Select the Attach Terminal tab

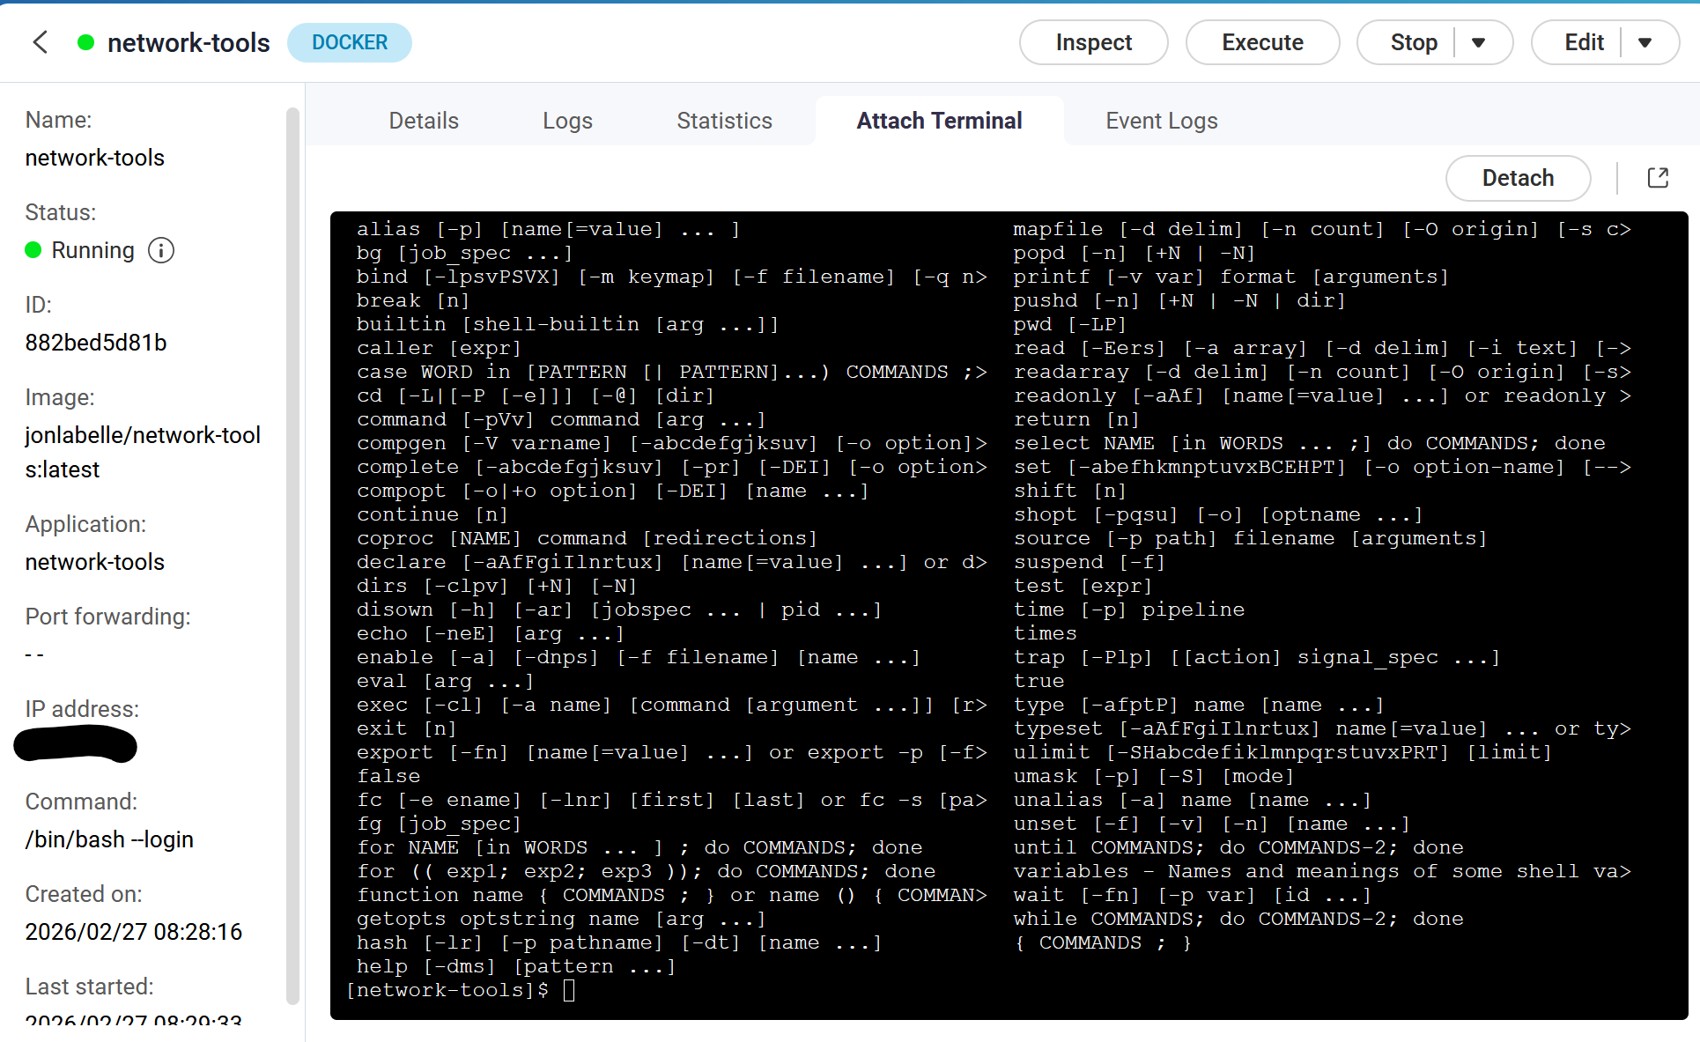(939, 121)
